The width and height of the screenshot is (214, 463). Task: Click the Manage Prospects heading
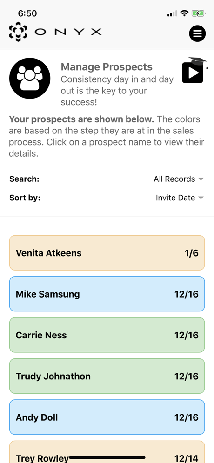(x=107, y=67)
